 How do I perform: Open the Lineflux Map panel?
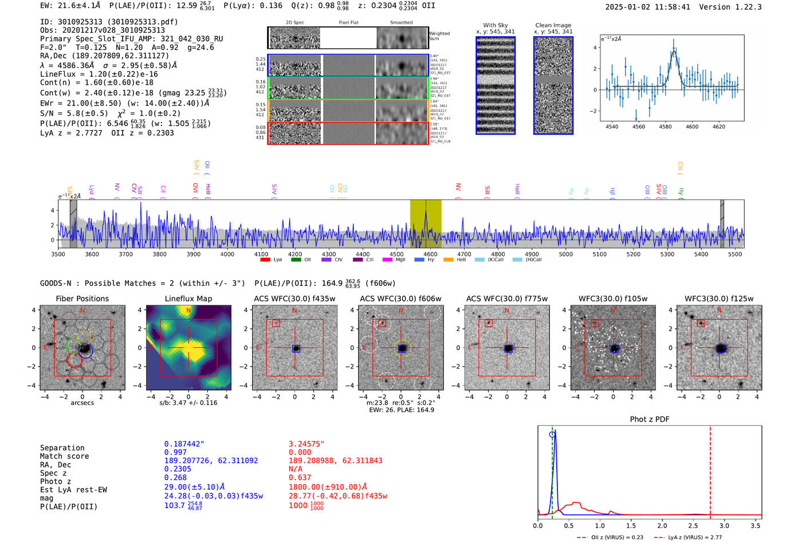[x=188, y=347]
